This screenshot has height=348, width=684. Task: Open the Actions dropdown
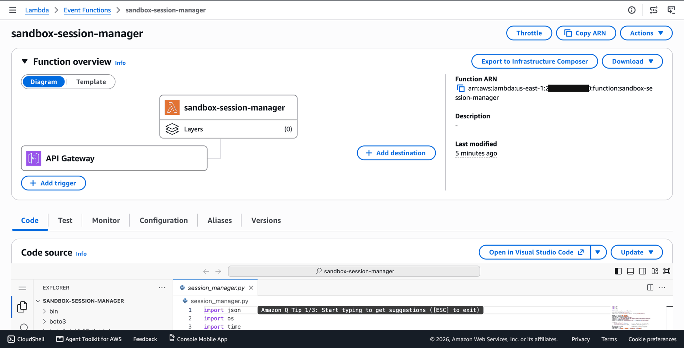646,33
